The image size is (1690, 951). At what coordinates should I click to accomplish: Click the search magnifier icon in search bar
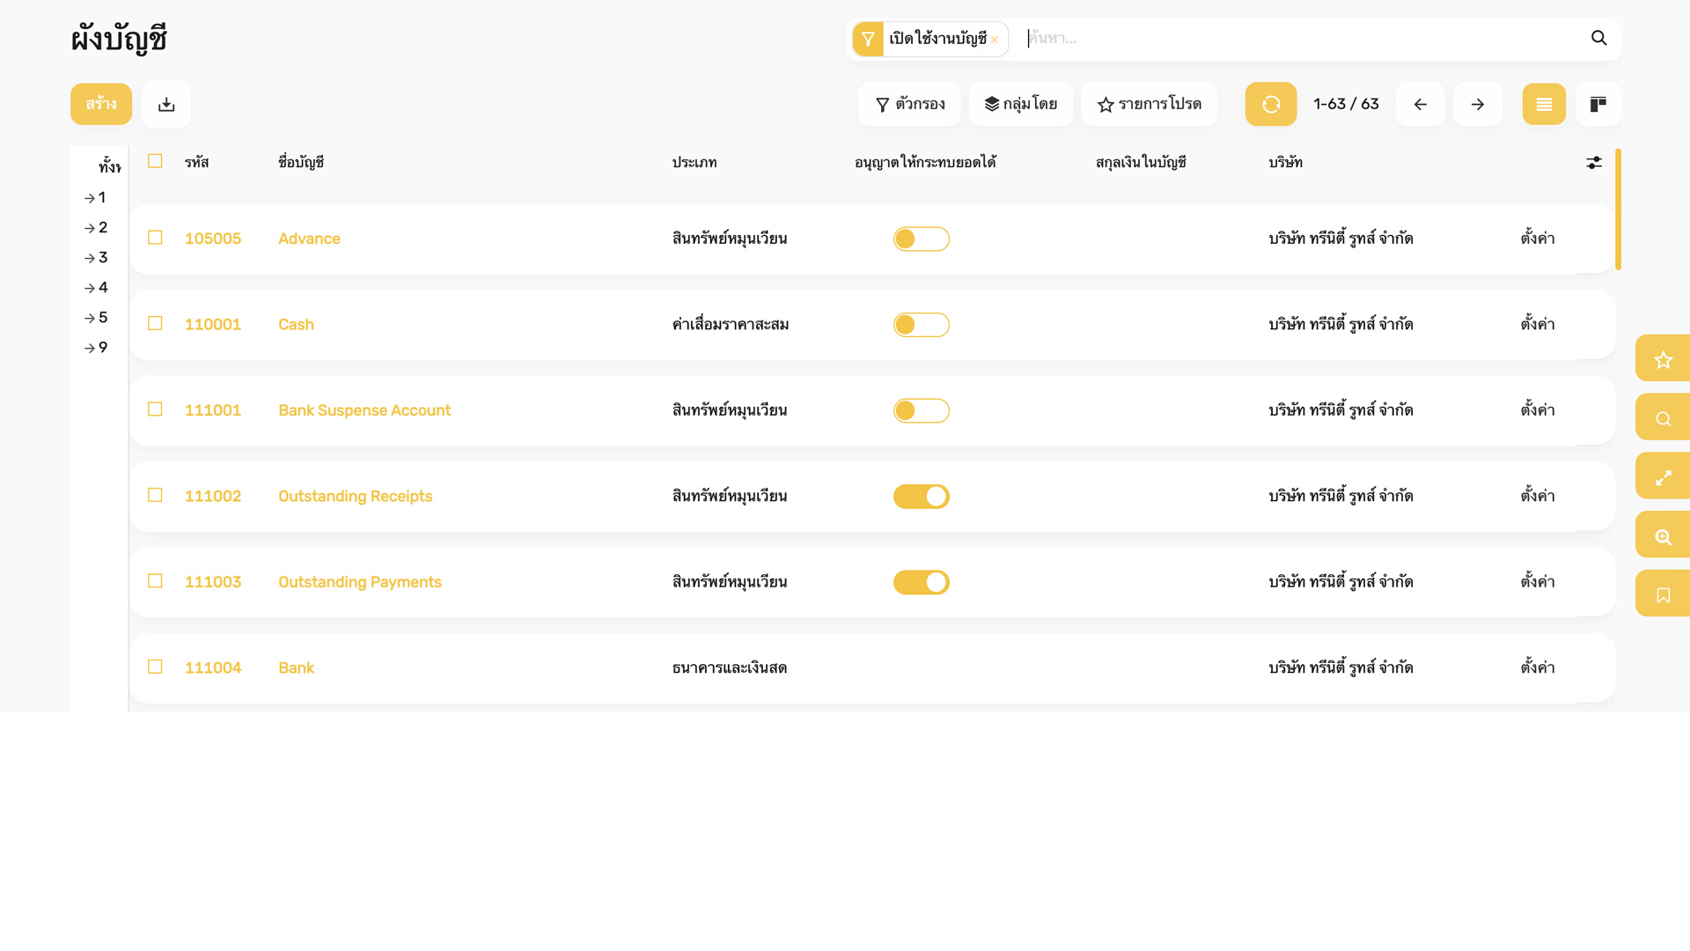[x=1598, y=39]
